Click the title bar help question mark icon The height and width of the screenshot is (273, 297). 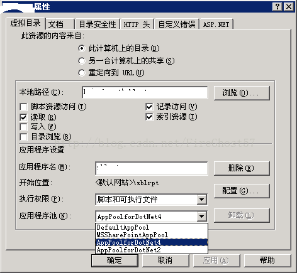pos(277,7)
